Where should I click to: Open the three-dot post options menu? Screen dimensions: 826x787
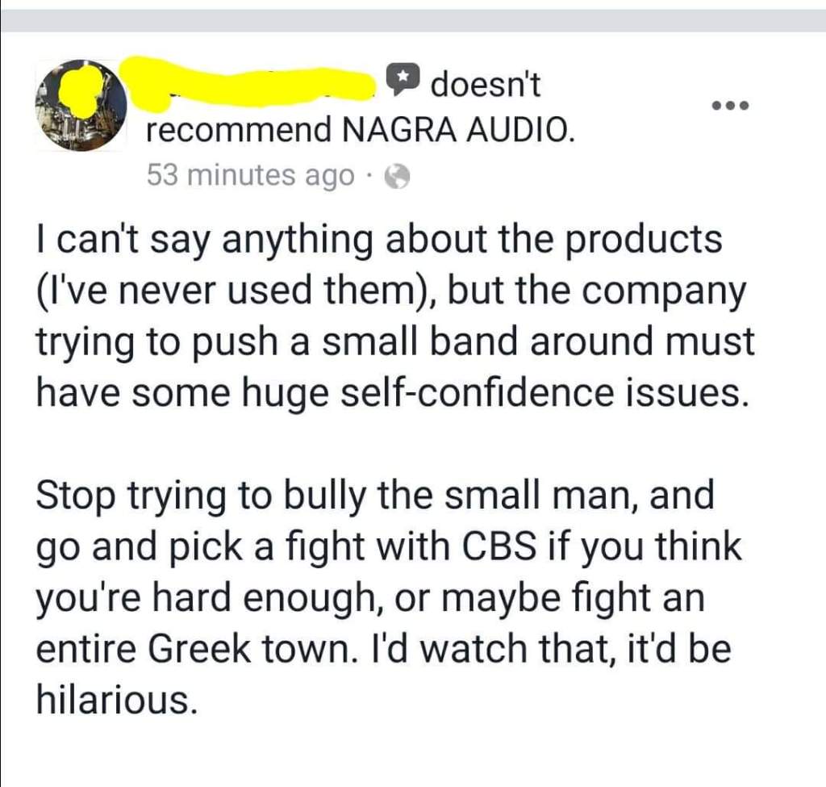[730, 107]
